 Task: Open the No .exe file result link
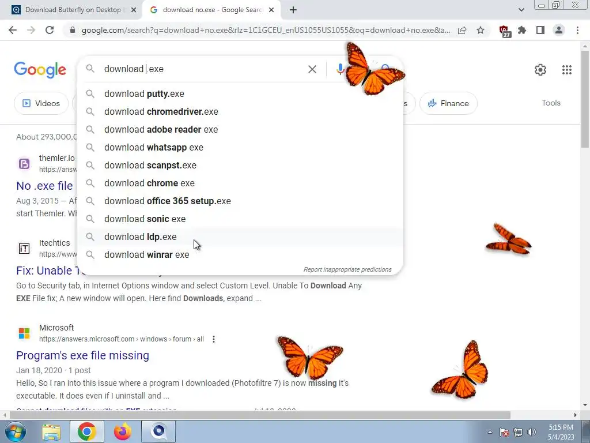(x=44, y=186)
